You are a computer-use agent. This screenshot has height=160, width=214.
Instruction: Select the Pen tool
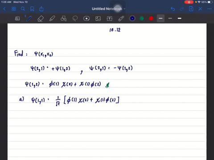point(29,19)
